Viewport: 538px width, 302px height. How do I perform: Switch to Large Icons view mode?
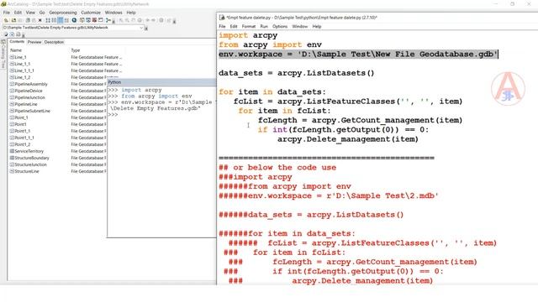point(48,20)
